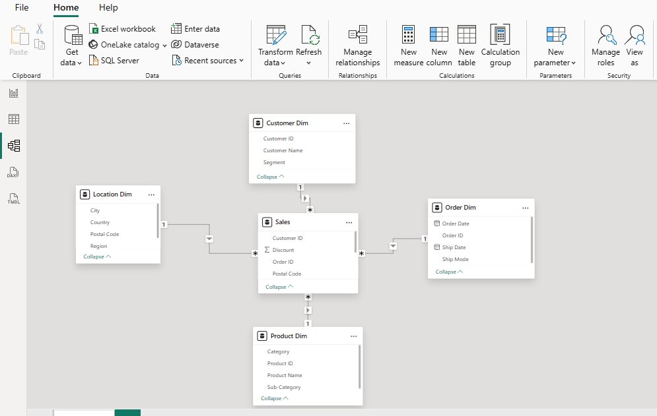Screen dimensions: 657x416
Task: Add a New column
Action: click(439, 45)
